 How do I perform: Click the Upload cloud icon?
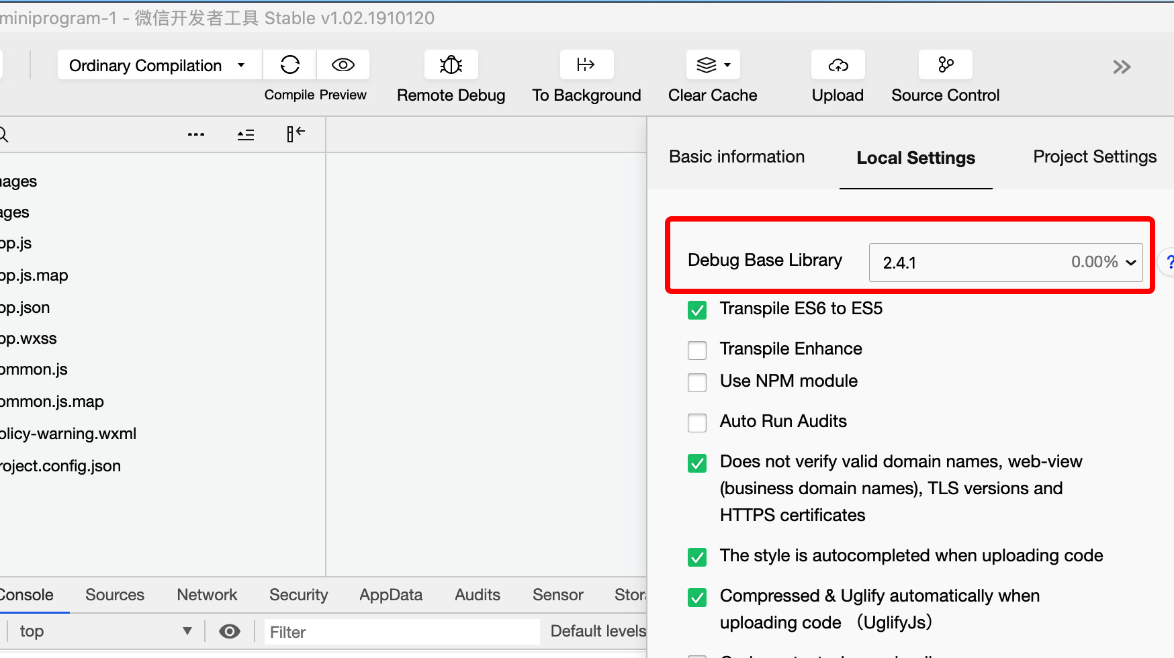click(x=838, y=65)
